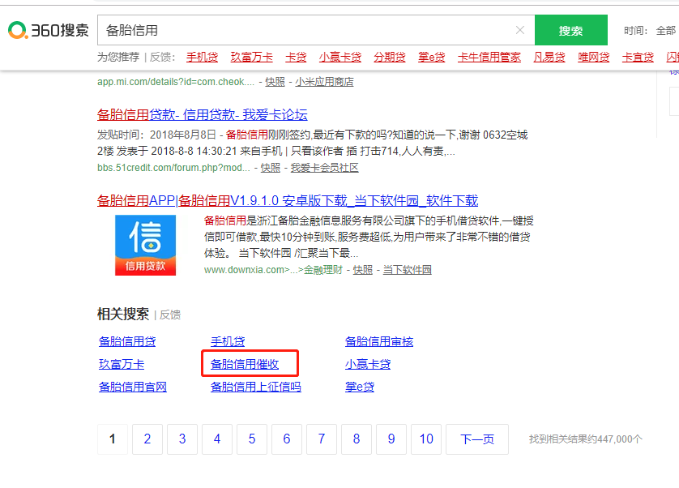The width and height of the screenshot is (679, 488).
Task: Go to results page 8
Action: (357, 439)
